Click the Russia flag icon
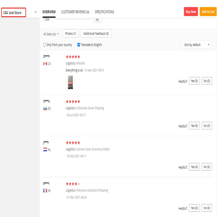The width and height of the screenshot is (217, 217). (45, 108)
